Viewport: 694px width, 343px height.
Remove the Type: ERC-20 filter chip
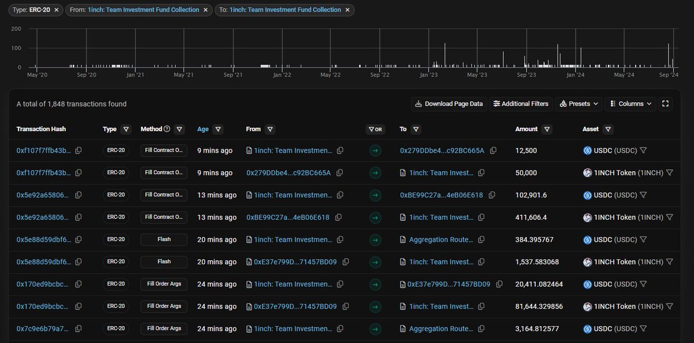(x=57, y=10)
